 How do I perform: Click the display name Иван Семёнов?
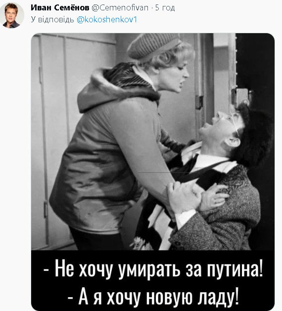[60, 8]
